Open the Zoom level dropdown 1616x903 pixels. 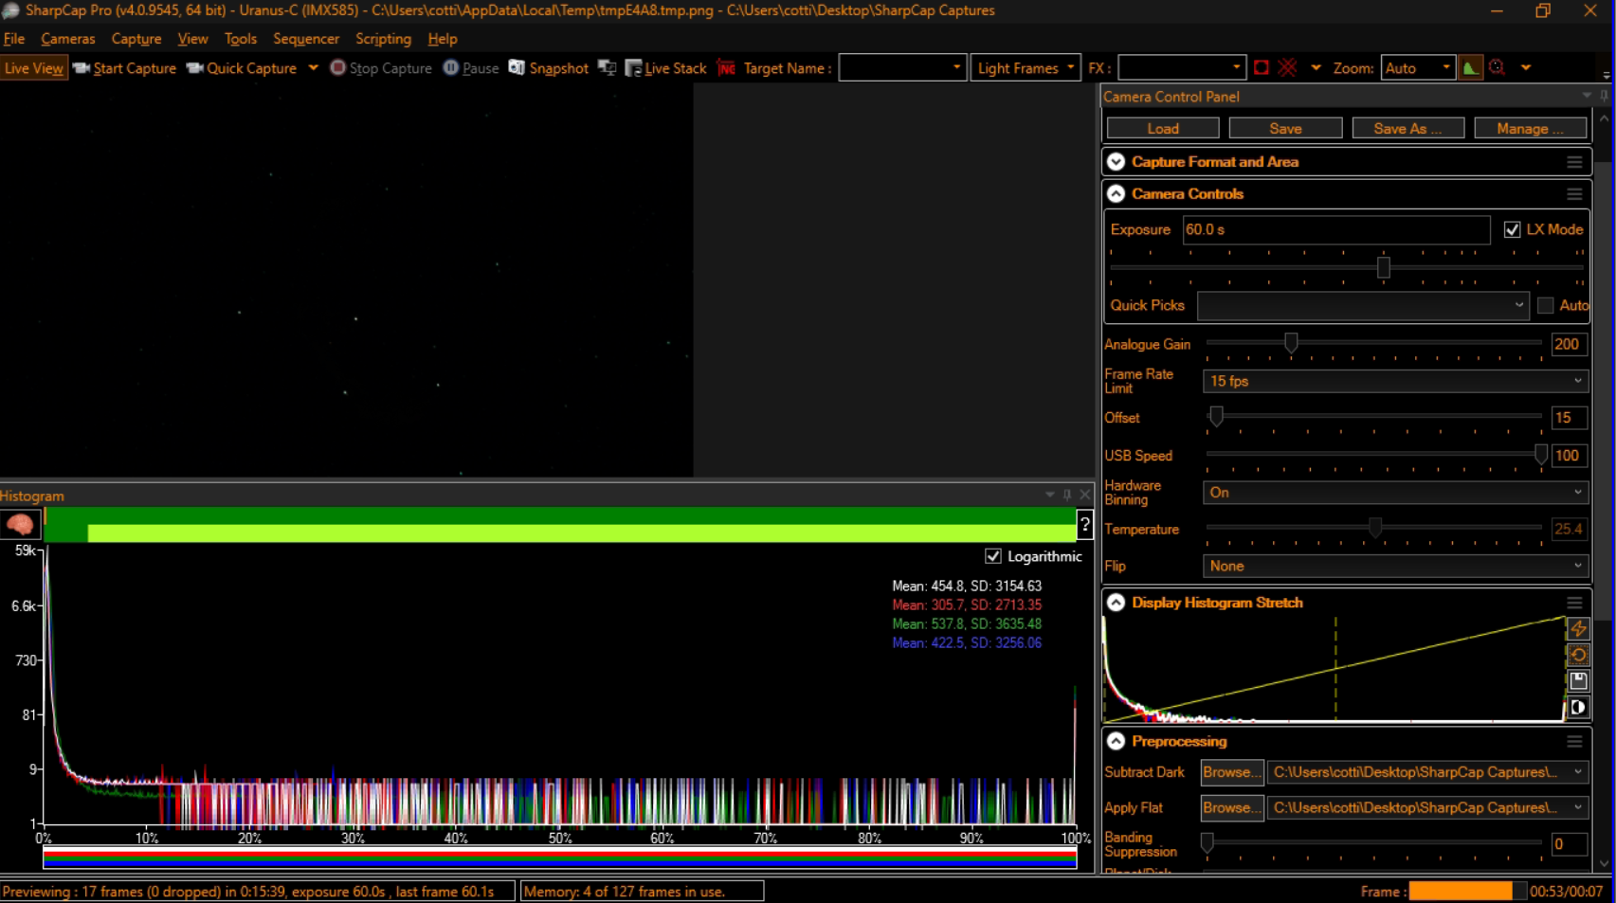[1417, 68]
